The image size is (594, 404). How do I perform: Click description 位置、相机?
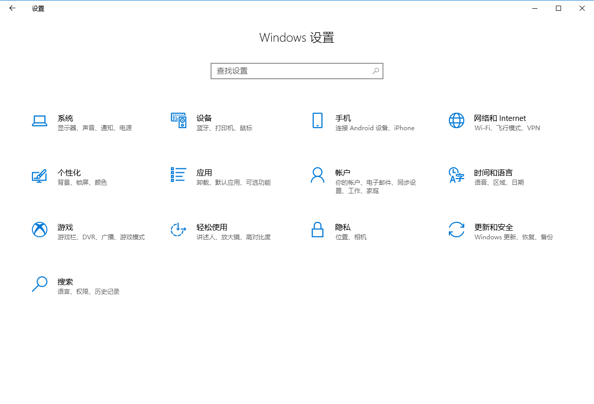[x=351, y=237]
